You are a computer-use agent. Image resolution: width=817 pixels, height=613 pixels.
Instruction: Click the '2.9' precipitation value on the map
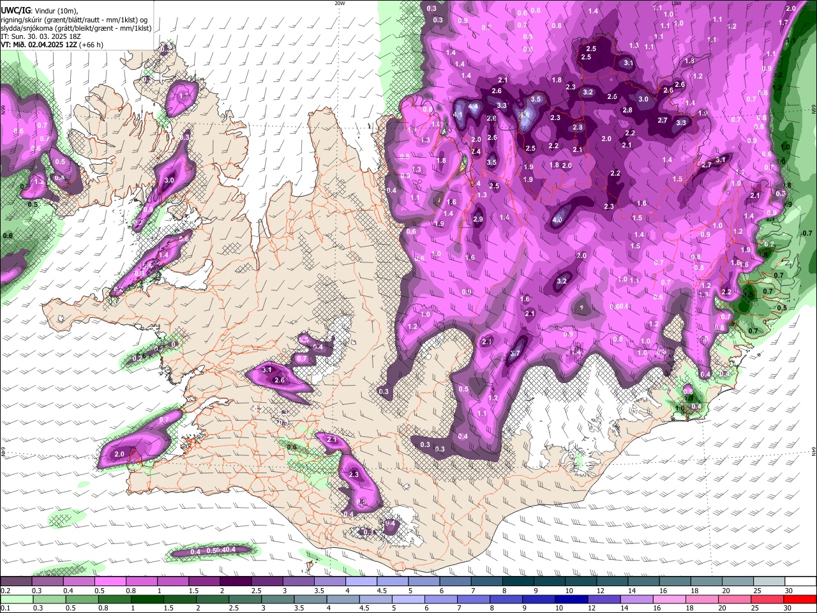[x=478, y=220]
